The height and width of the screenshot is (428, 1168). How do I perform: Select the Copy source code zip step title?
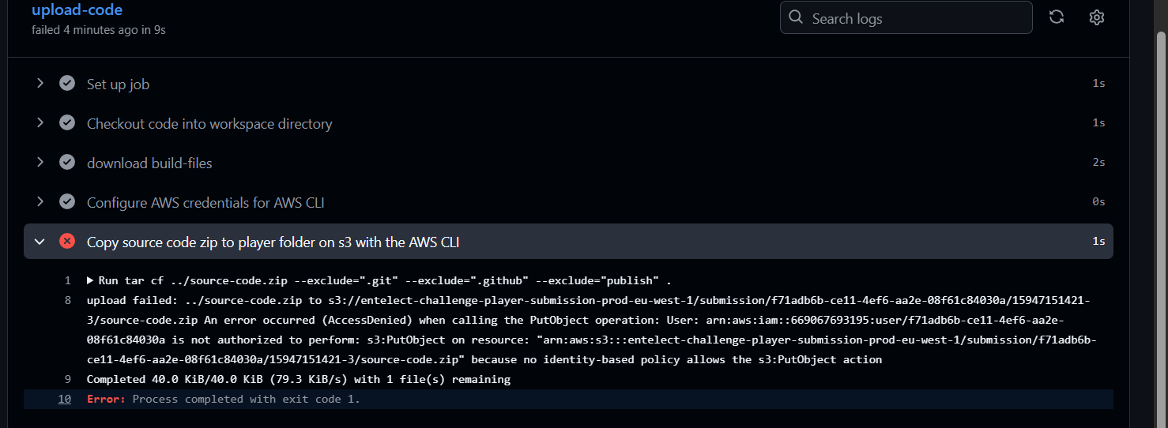pyautogui.click(x=273, y=242)
